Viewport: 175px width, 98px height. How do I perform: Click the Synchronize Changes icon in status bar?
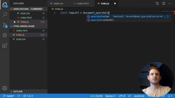click(x=19, y=96)
